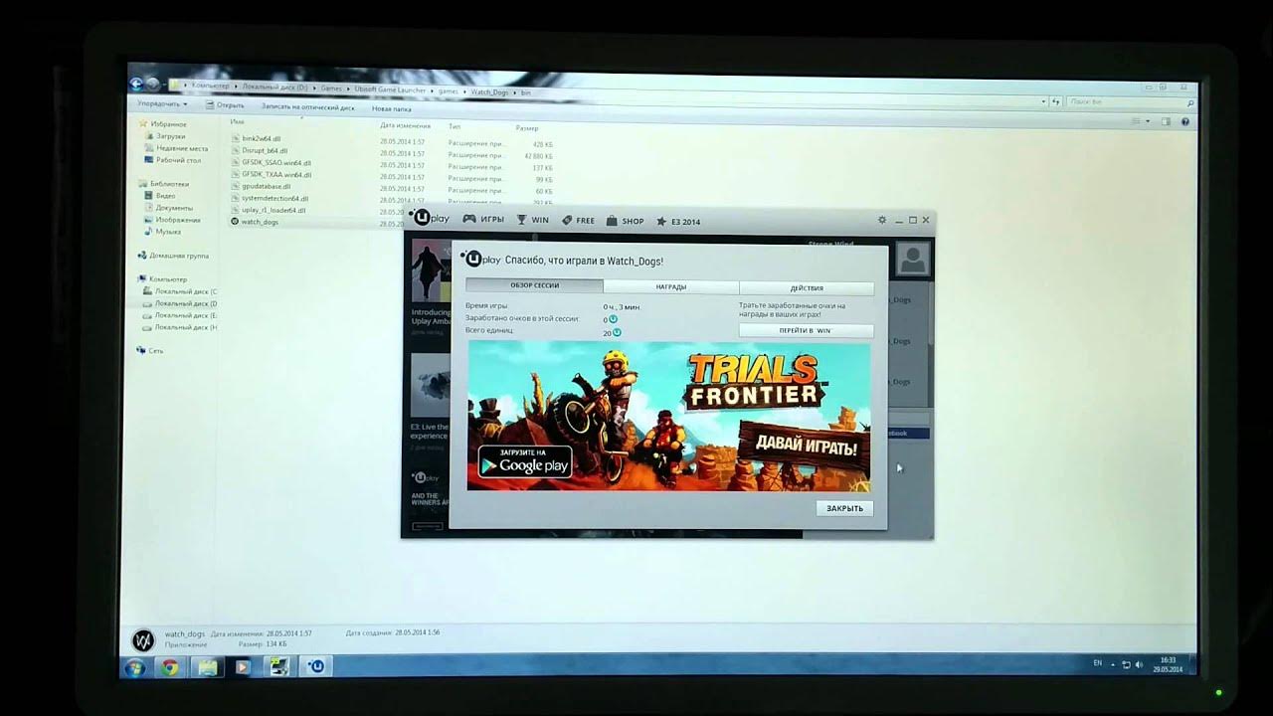Click the ЗАКРЫТЬ button in the dialog
The height and width of the screenshot is (716, 1273).
click(844, 508)
